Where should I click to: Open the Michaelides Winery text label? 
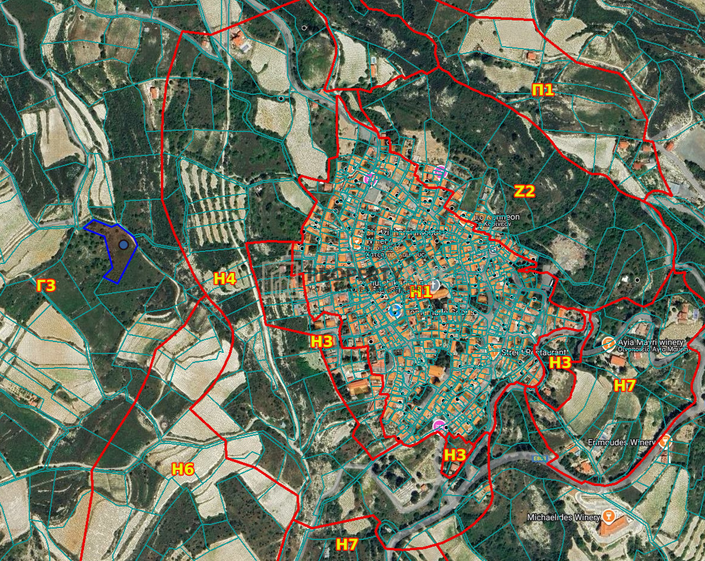click(x=563, y=517)
